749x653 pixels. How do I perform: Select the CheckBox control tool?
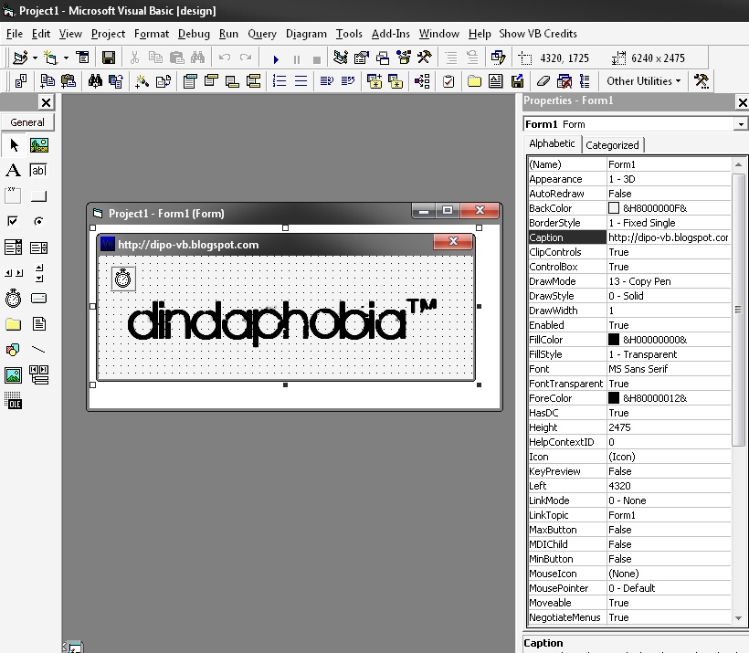point(15,220)
